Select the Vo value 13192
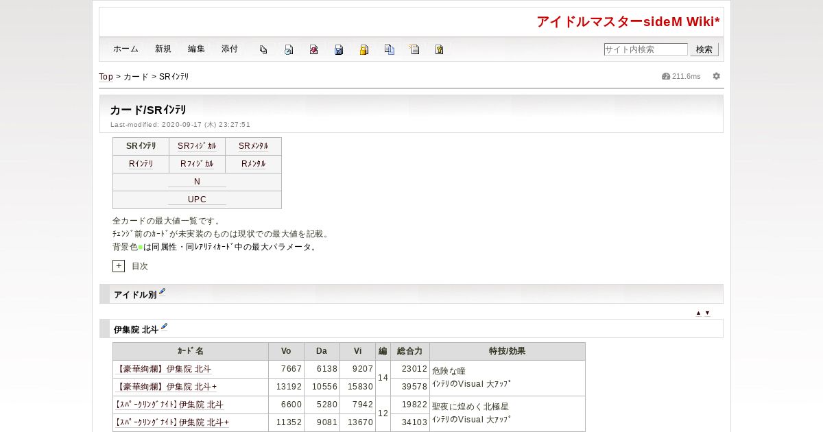 (289, 387)
